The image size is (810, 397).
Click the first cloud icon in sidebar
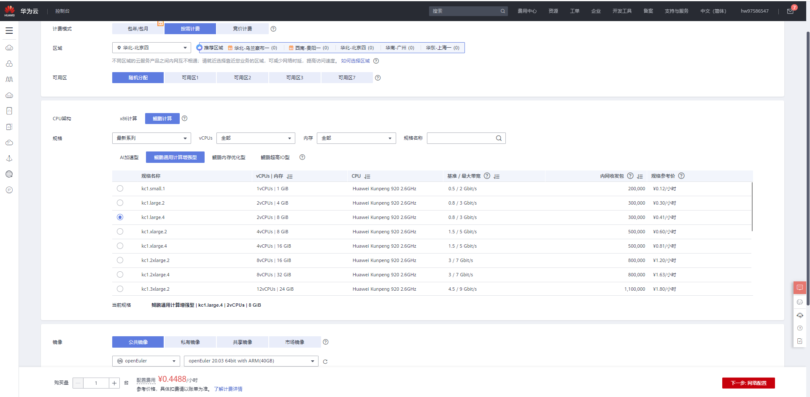point(9,48)
